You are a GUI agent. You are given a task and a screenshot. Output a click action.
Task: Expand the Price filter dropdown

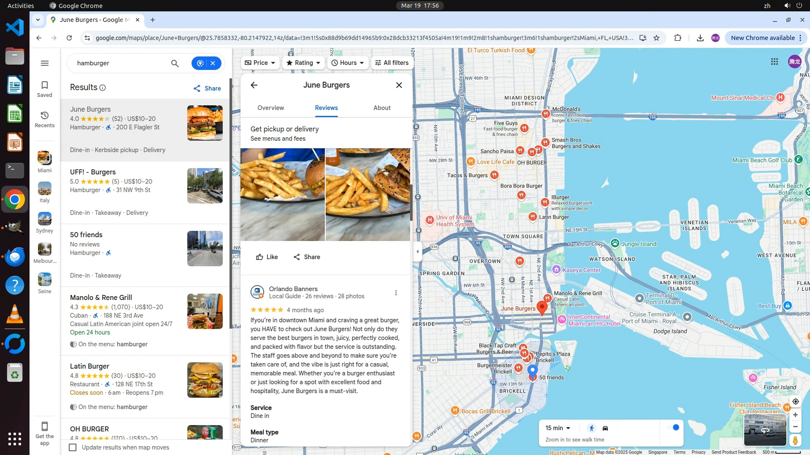260,63
